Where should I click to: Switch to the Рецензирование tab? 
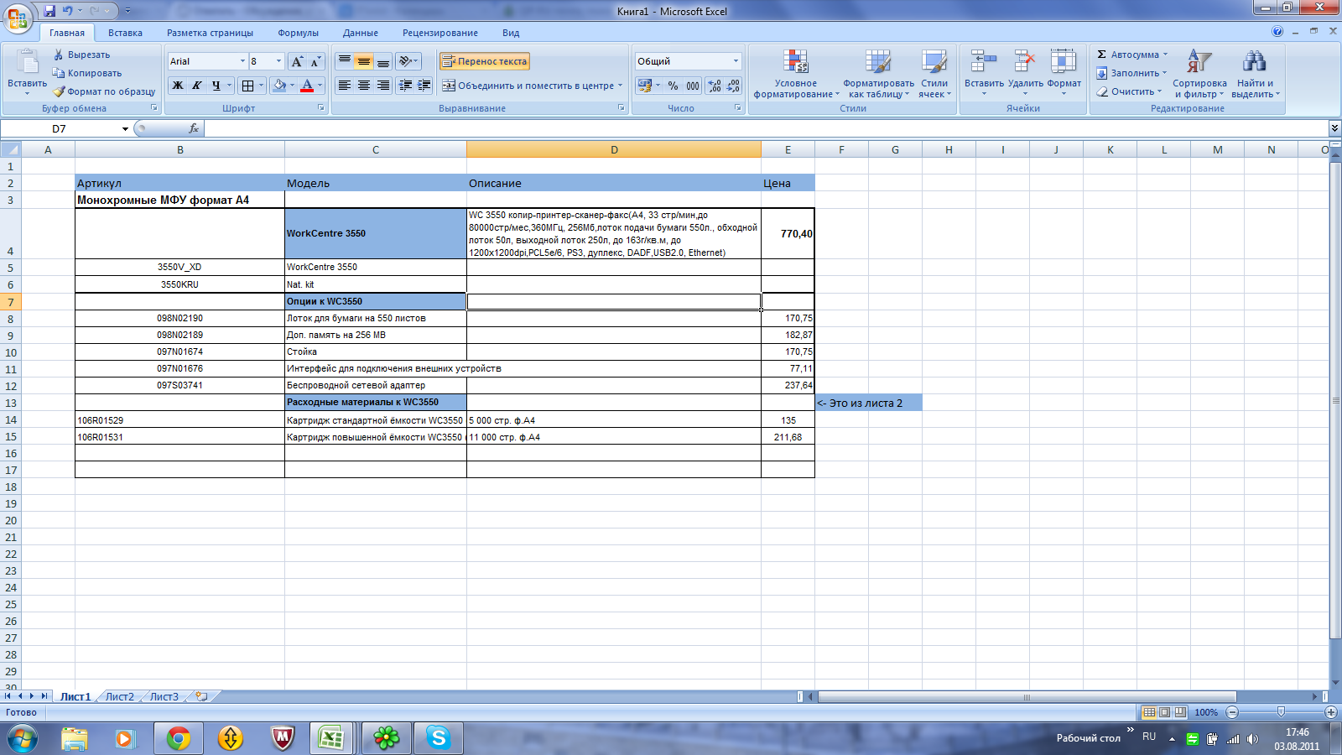[440, 33]
